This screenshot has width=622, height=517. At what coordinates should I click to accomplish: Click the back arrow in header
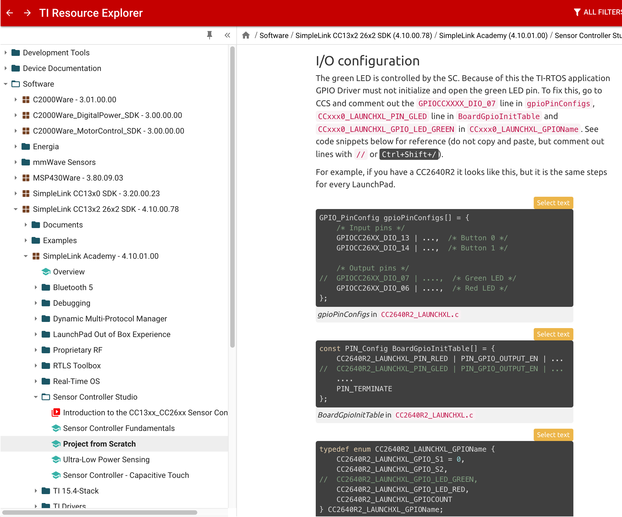pos(10,13)
